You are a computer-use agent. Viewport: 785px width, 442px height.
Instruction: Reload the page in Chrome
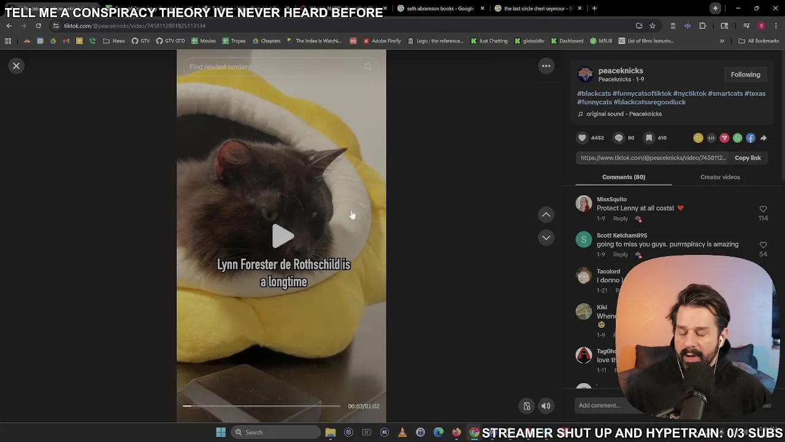click(x=38, y=26)
